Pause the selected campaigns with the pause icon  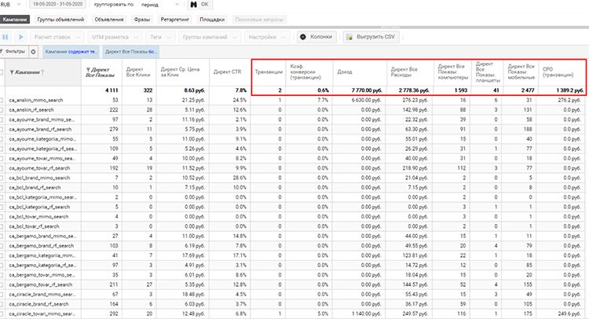click(5, 37)
